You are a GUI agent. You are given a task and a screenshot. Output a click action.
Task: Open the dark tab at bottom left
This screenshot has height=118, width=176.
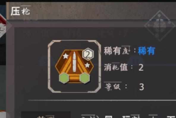point(46,114)
